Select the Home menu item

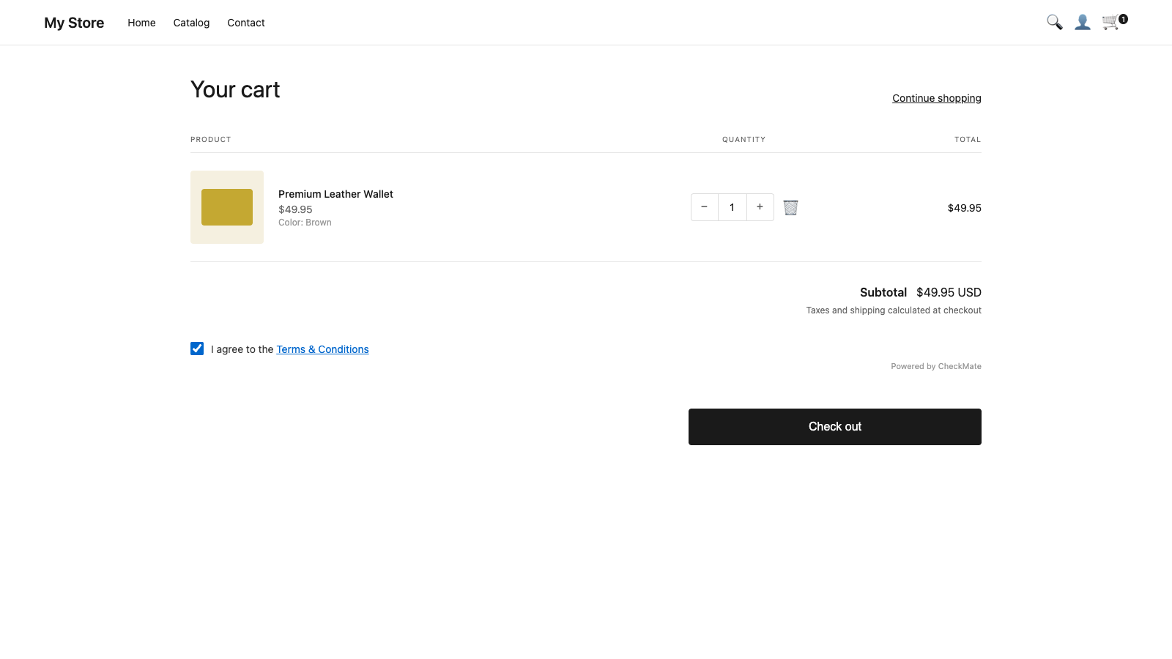pyautogui.click(x=141, y=23)
